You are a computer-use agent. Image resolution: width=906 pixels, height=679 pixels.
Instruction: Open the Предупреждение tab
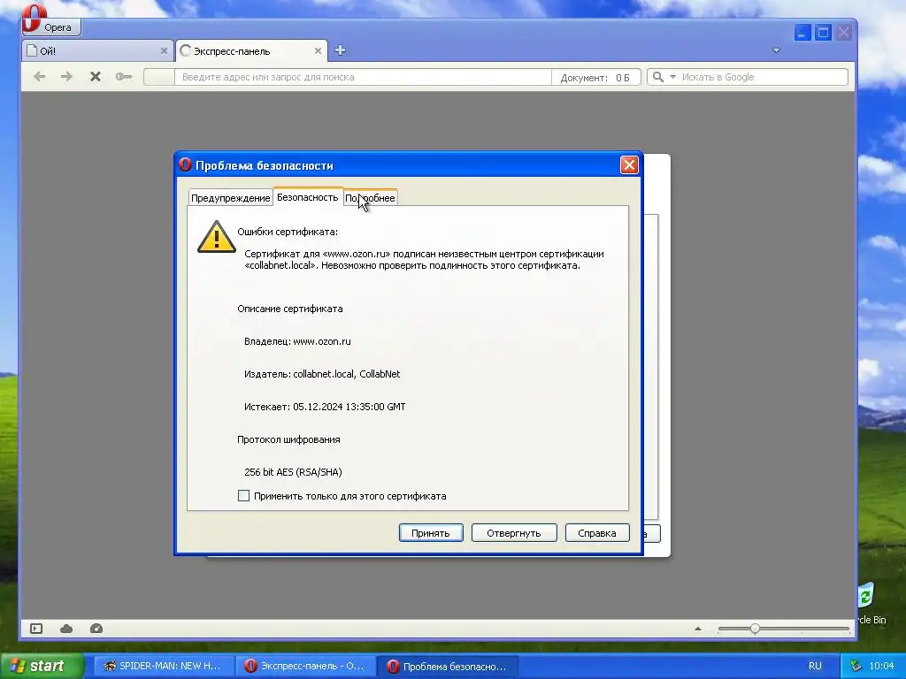pyautogui.click(x=230, y=198)
